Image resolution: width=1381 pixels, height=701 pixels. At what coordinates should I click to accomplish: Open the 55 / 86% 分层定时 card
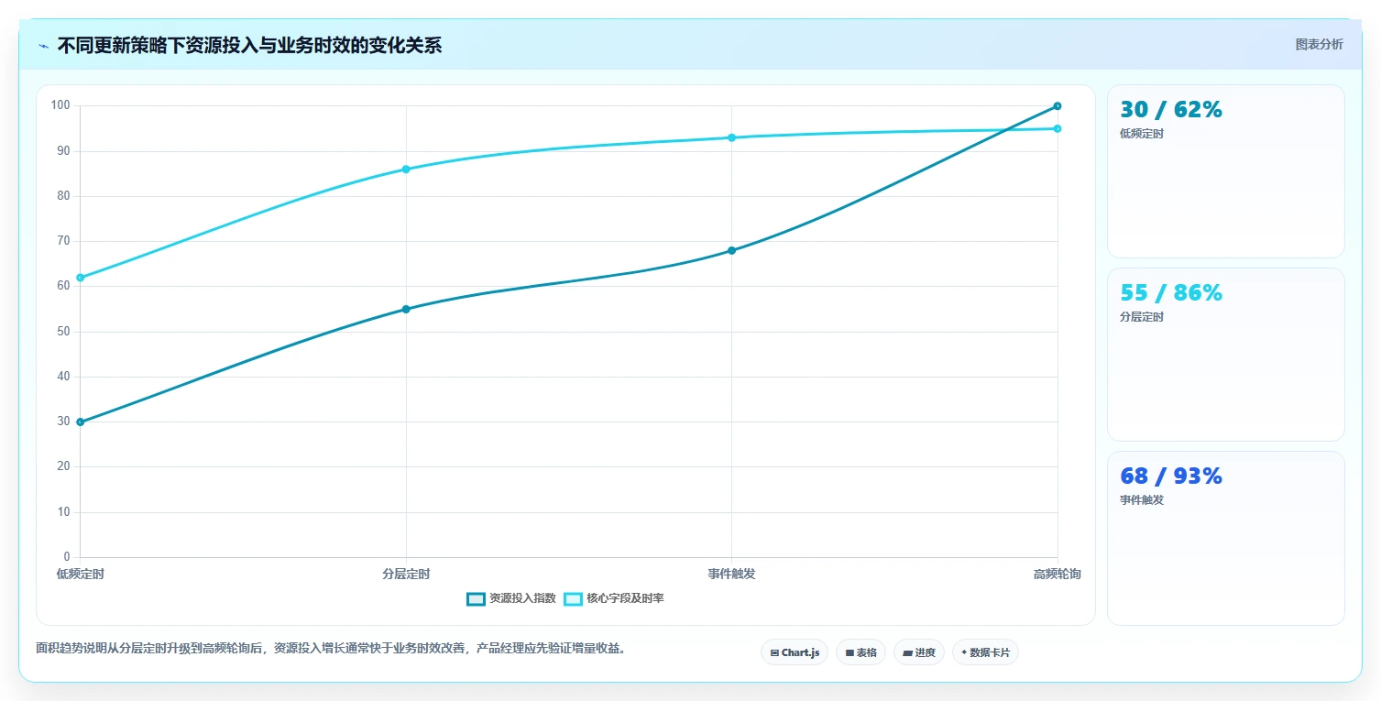[1225, 355]
